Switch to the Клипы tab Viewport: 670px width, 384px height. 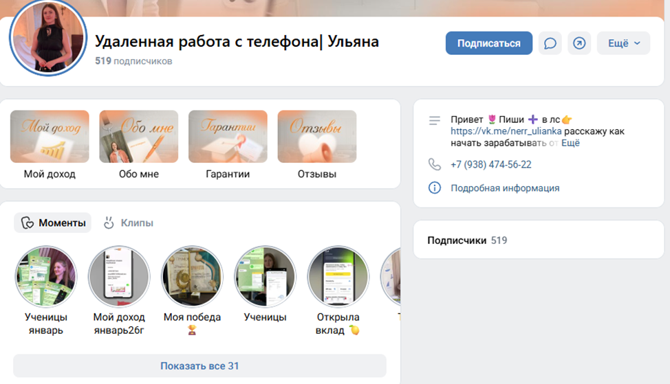tap(129, 223)
